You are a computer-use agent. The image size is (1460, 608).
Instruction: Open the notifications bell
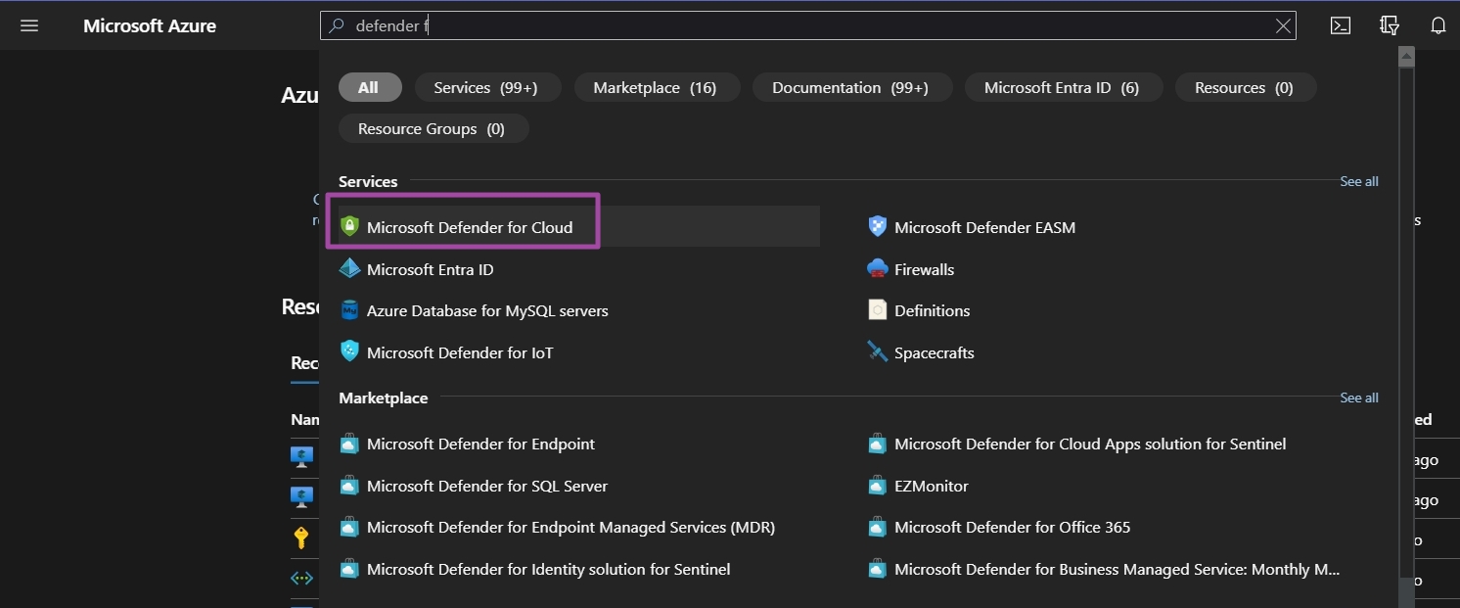click(1437, 25)
